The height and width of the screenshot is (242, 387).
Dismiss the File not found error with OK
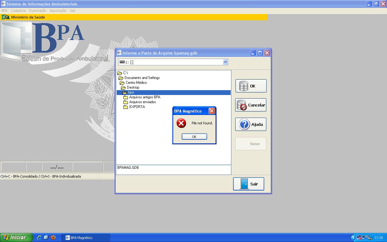coord(194,137)
